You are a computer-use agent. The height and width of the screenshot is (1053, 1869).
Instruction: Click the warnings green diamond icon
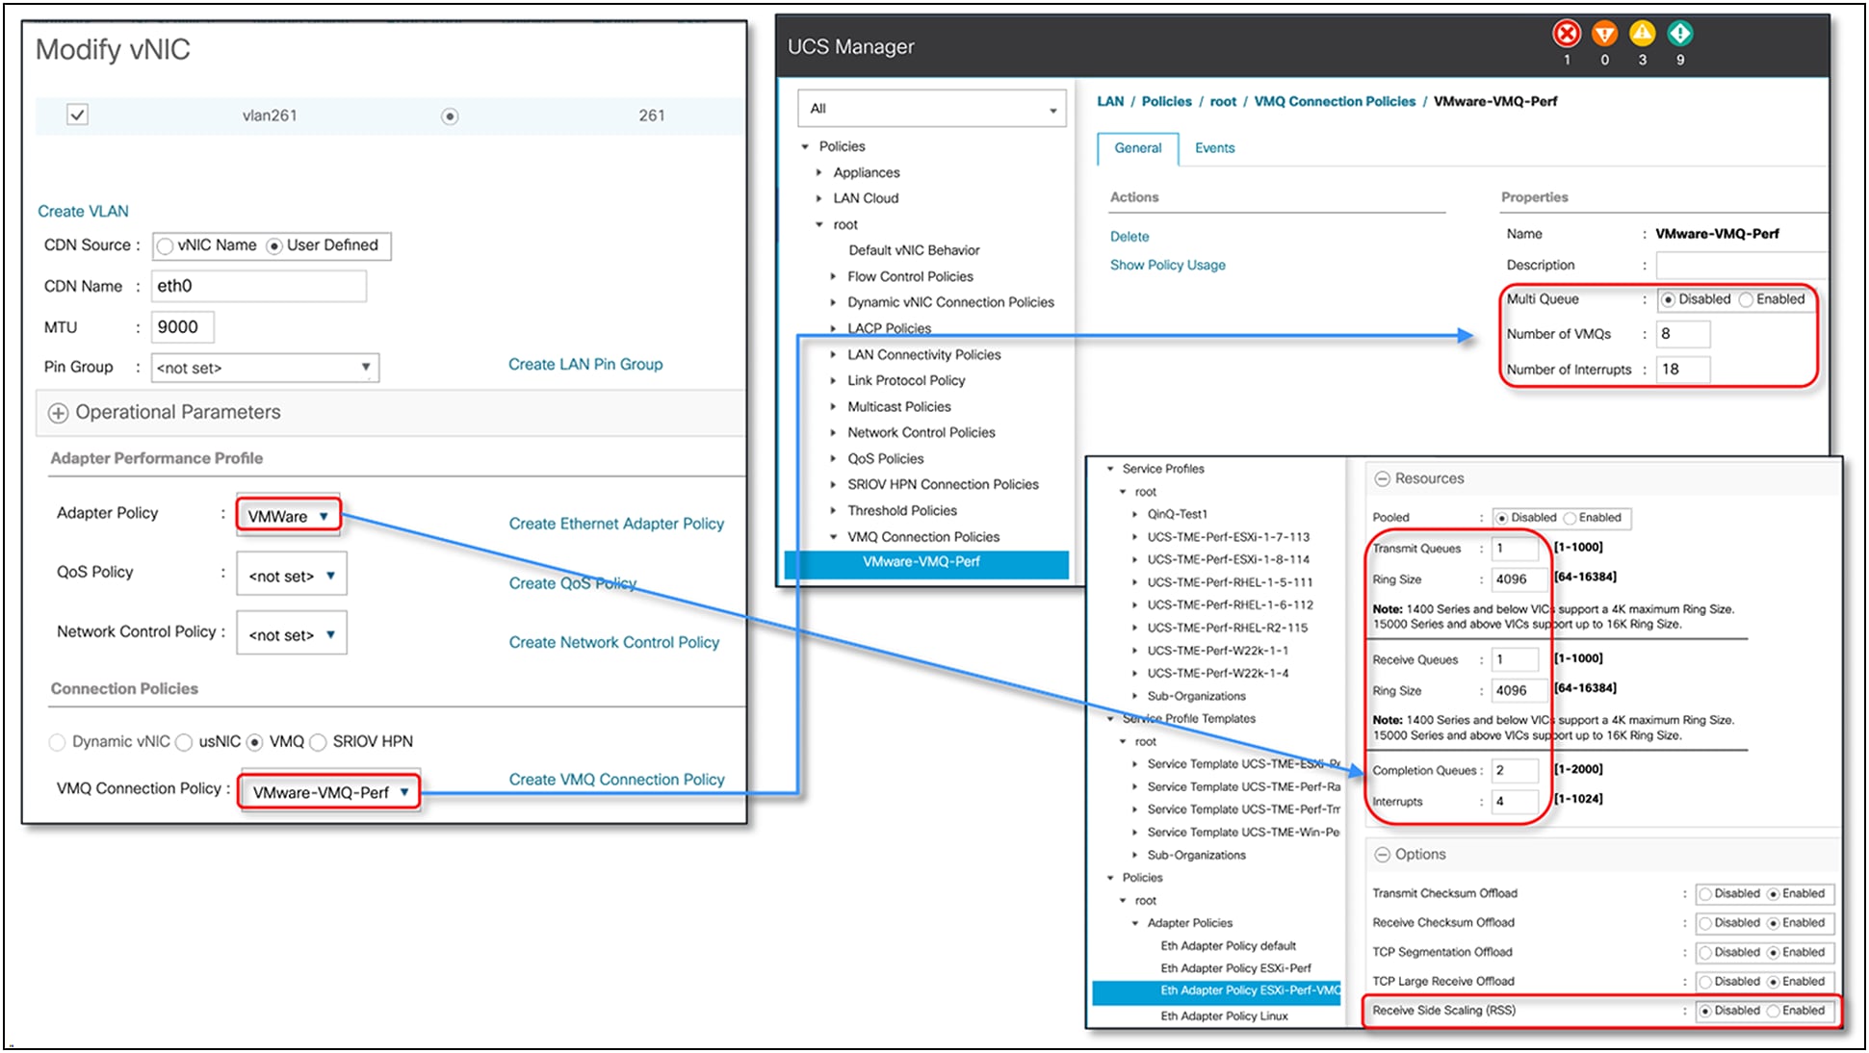(x=1680, y=34)
